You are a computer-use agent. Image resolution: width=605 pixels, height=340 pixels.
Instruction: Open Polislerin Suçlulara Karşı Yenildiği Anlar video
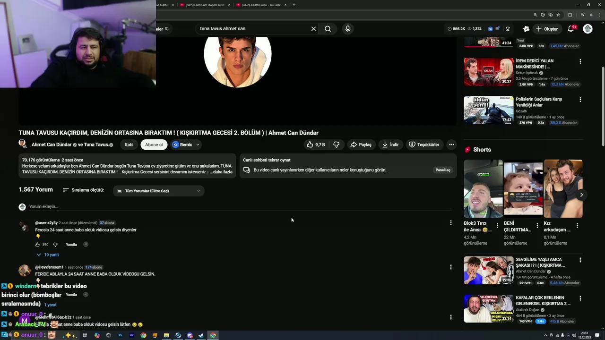[488, 110]
